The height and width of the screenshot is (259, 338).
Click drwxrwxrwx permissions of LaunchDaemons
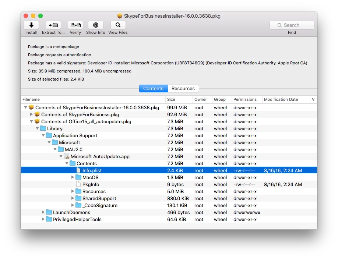pyautogui.click(x=247, y=212)
